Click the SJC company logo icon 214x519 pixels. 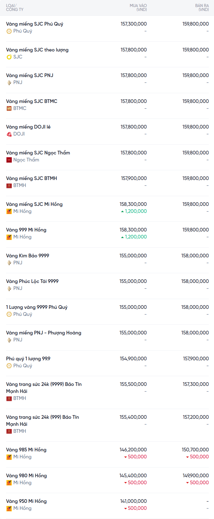(9, 57)
